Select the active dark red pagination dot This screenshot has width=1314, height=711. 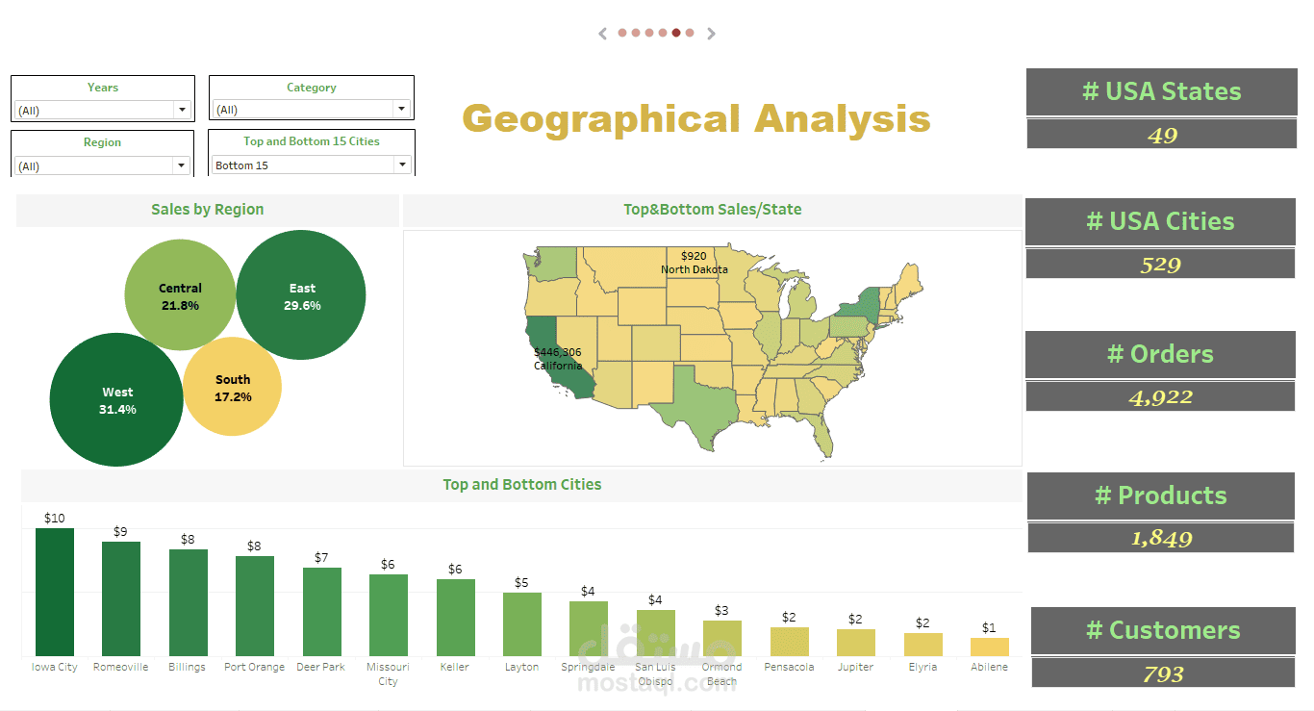[x=676, y=33]
